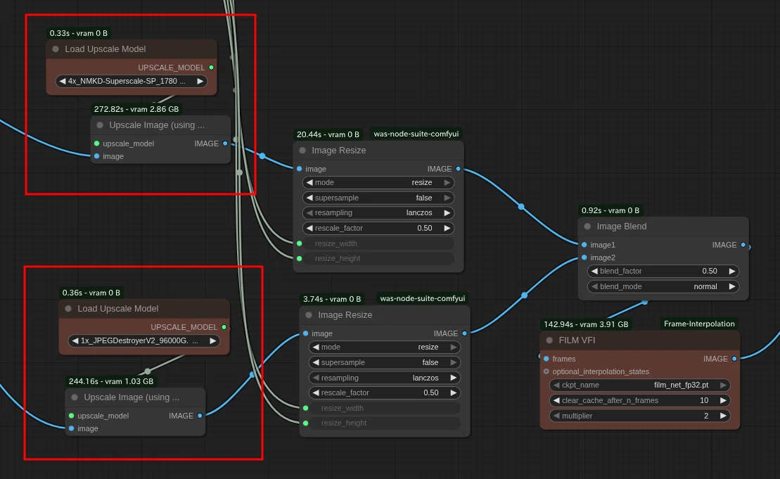Decrease clear_cache_after_n_frames with its left arrow

556,400
